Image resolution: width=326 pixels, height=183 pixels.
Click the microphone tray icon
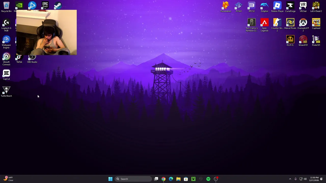pos(295,179)
